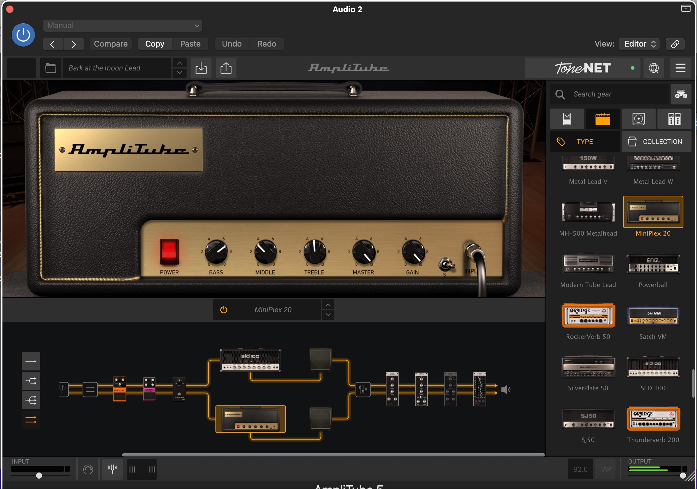
Task: Toggle the MiniPlex 20 module power icon
Action: tap(224, 310)
